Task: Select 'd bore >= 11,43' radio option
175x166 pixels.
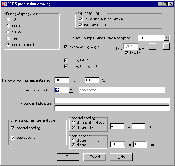Action: pyautogui.click(x=73, y=140)
